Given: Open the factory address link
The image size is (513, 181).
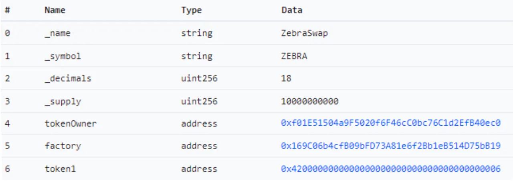Looking at the screenshot, I should (x=391, y=146).
